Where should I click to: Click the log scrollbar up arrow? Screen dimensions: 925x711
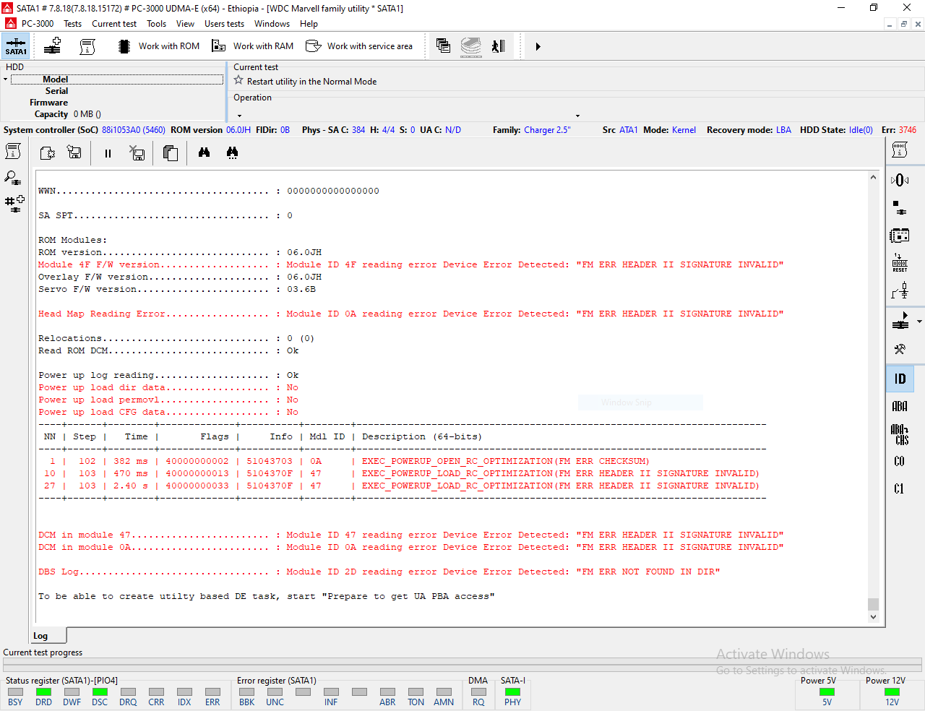click(873, 178)
